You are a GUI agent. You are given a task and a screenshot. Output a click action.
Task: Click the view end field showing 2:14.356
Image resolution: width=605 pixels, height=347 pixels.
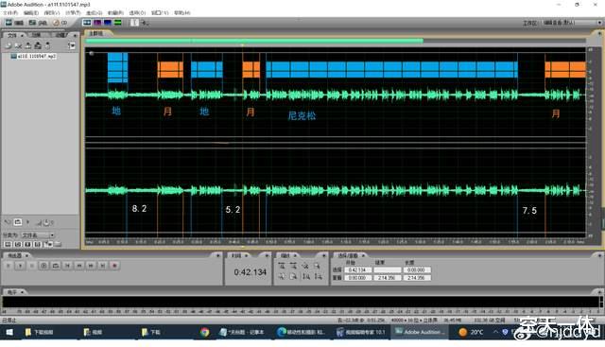coord(388,278)
